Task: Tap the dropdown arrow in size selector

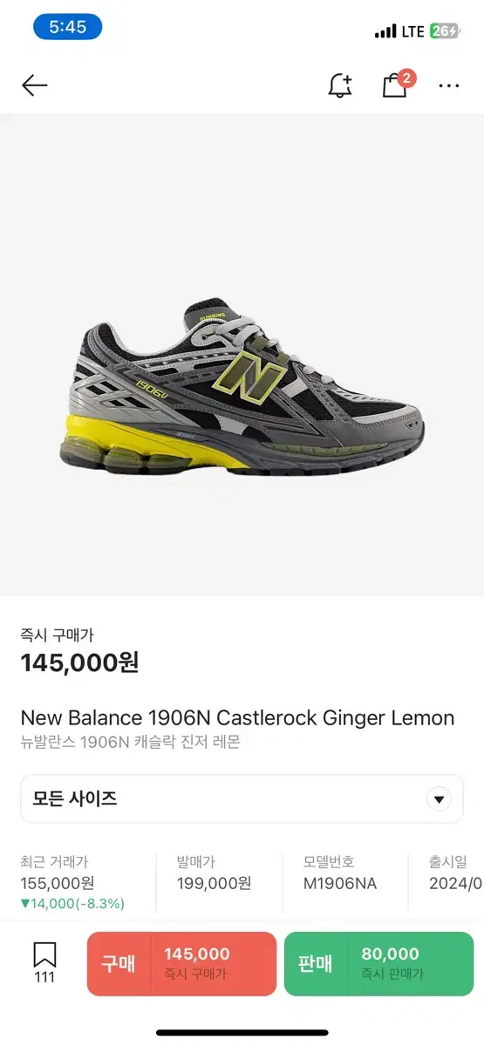Action: coord(439,798)
